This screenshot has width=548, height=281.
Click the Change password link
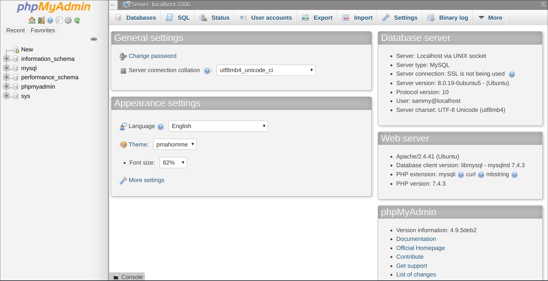(x=152, y=56)
